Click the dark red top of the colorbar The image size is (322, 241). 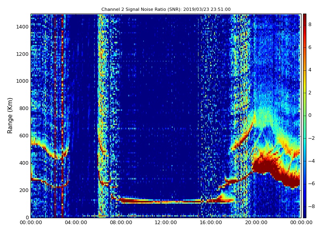pyautogui.click(x=305, y=17)
